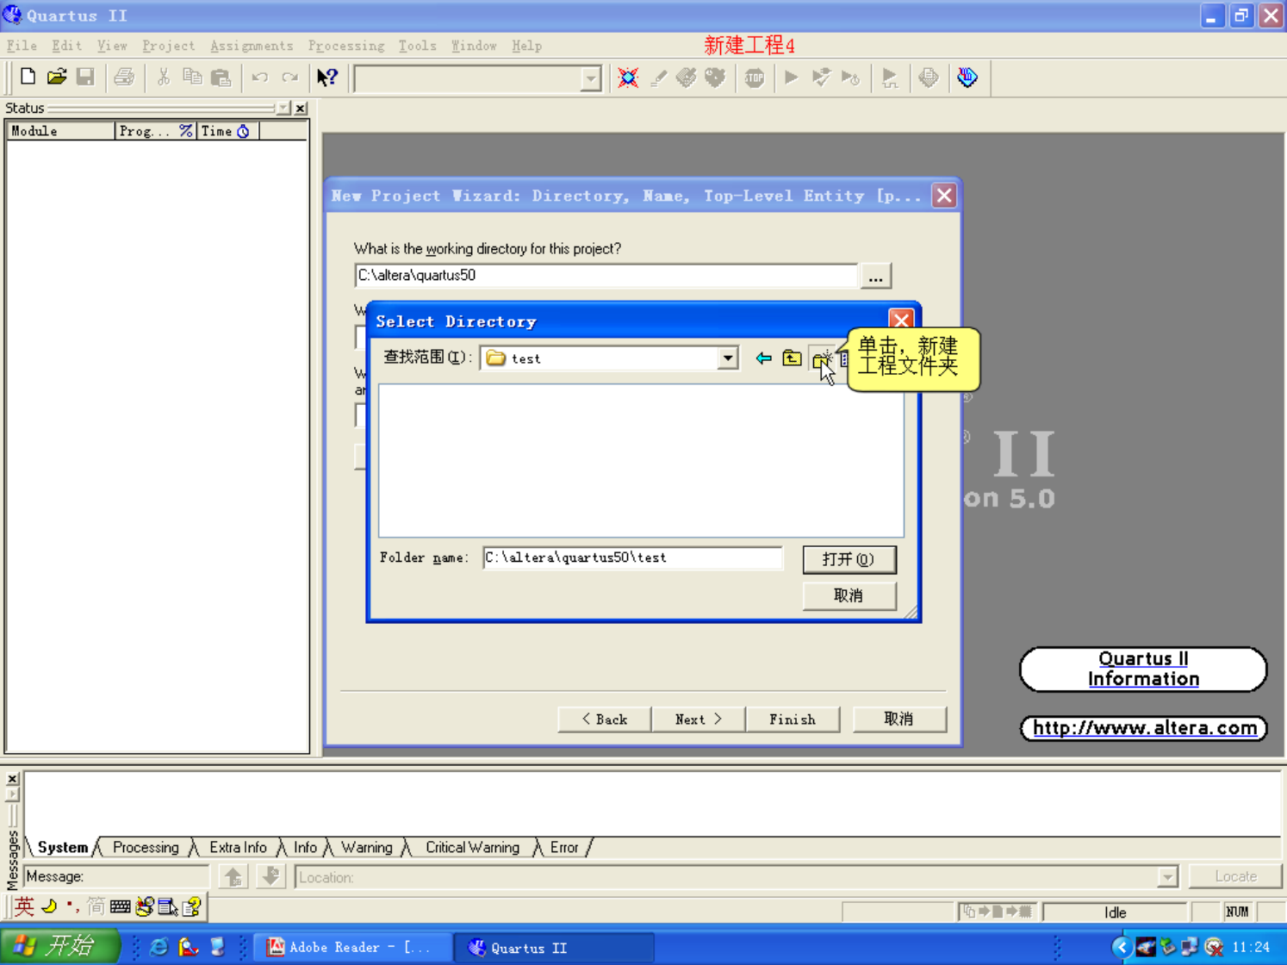Open the http://www.altera.com link
The image size is (1287, 965).
click(x=1144, y=728)
